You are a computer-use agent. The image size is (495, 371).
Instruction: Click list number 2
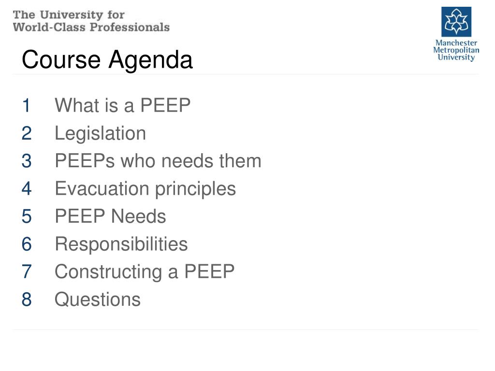[x=27, y=133]
